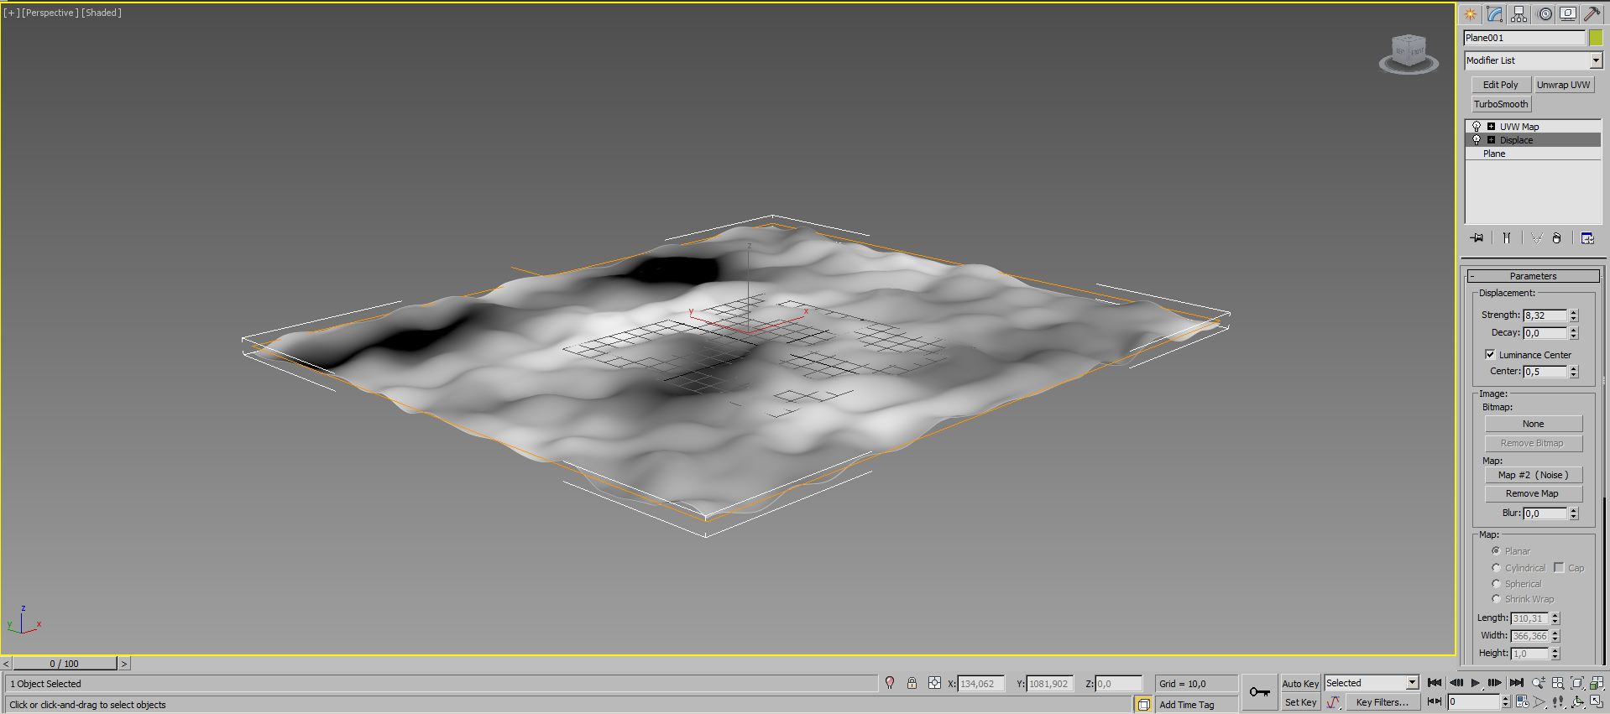Viewport: 1610px width, 714px height.
Task: Click Configure Modifier Sets icon
Action: pyautogui.click(x=1587, y=238)
